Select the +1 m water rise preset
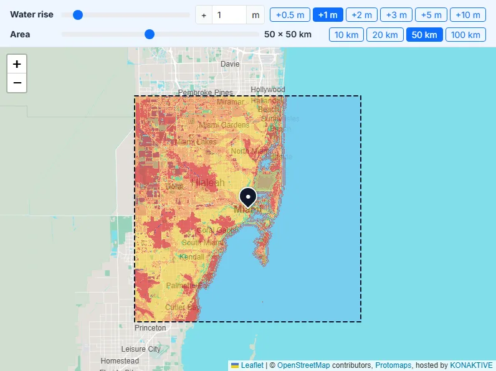 point(328,15)
